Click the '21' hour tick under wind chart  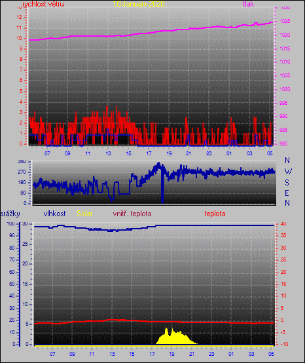coord(188,153)
